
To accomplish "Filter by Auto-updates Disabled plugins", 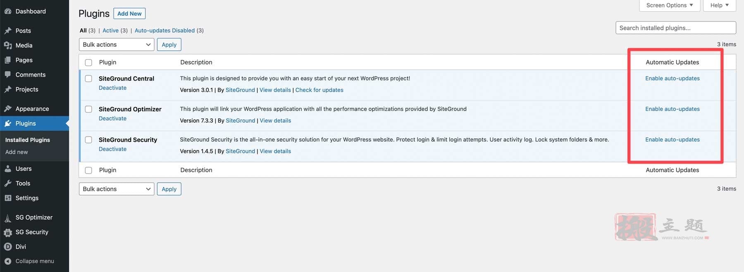I will click(165, 31).
